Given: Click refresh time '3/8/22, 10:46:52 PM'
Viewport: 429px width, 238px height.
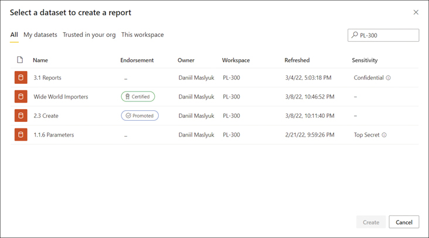Looking at the screenshot, I should point(309,97).
